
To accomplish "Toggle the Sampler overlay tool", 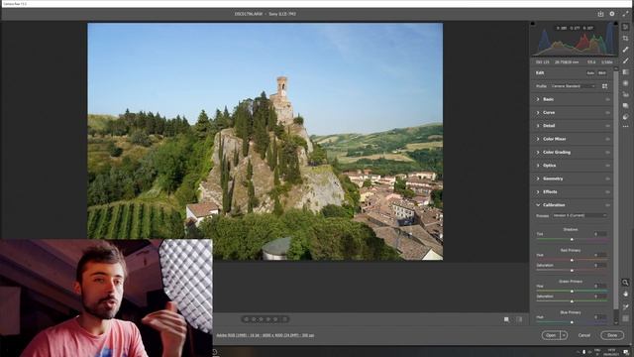I will click(625, 307).
